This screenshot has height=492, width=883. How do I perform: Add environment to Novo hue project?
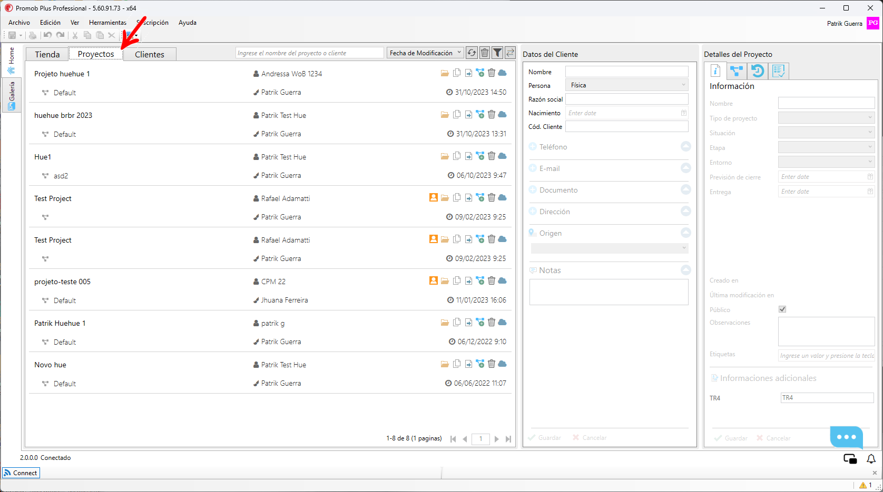pos(480,364)
